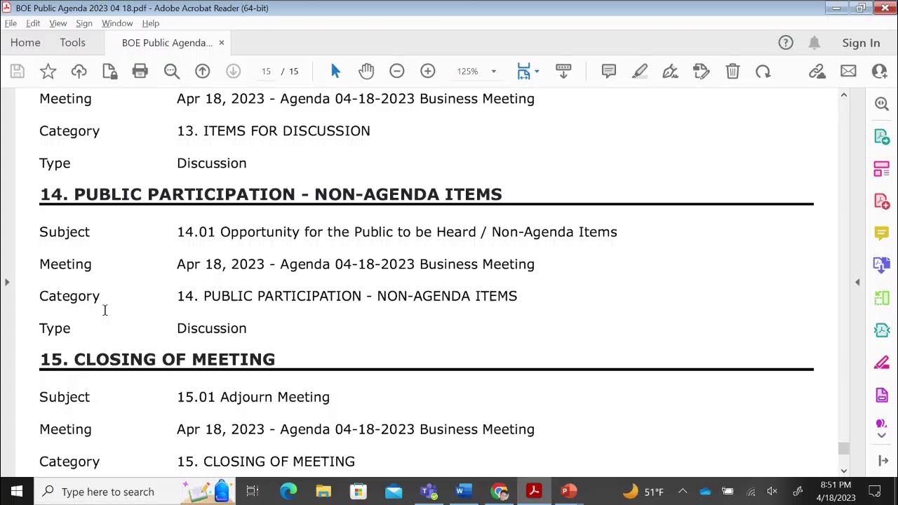
Task: Choose the selection arrow tool
Action: (x=335, y=71)
